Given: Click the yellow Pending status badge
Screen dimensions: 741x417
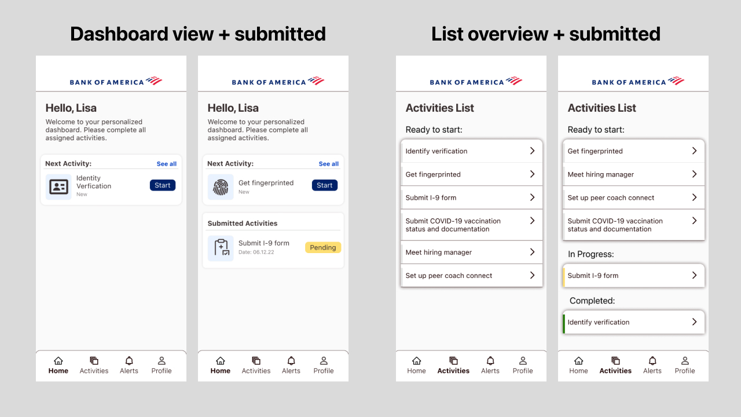Looking at the screenshot, I should click(323, 247).
